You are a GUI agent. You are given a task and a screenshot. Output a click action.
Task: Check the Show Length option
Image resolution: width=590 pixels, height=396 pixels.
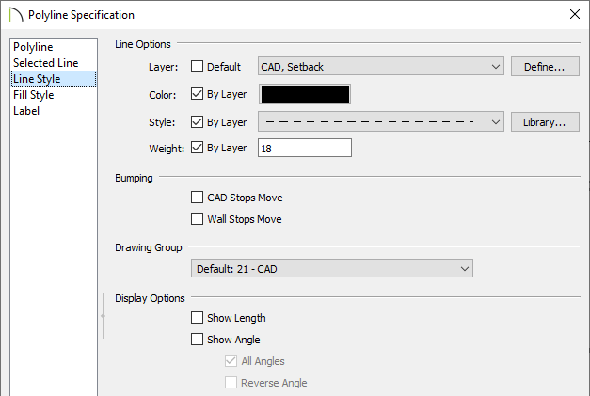(197, 318)
